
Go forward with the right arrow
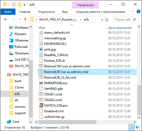14,20
